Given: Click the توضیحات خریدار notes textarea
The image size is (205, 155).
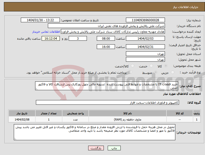Looking at the screenshot, I should tap(94, 132).
